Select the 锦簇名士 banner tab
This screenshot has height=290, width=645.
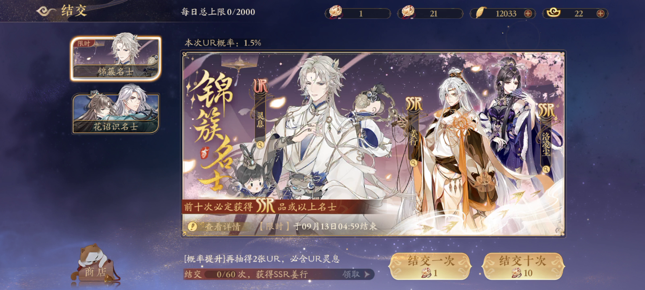(x=116, y=58)
